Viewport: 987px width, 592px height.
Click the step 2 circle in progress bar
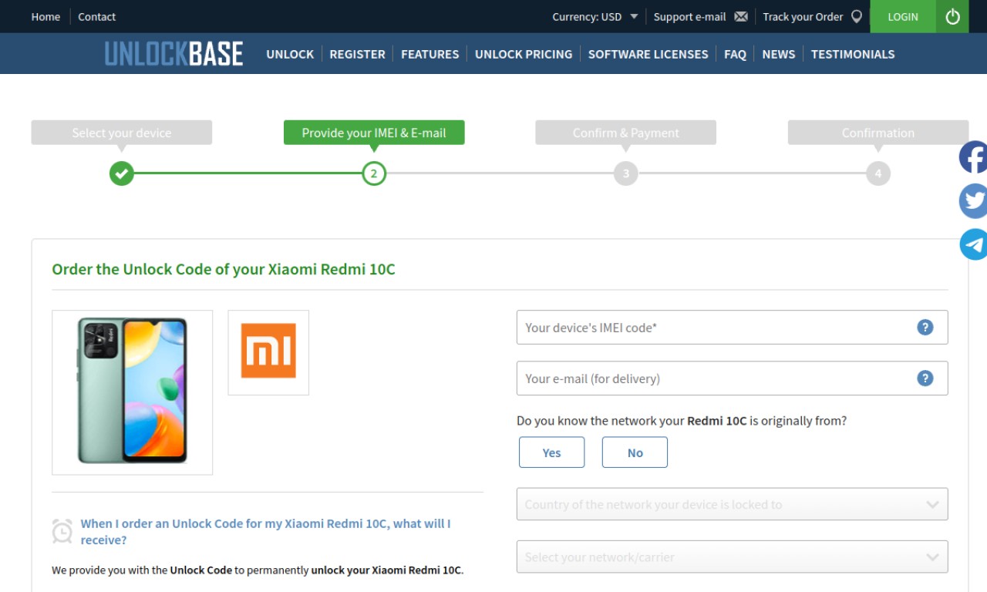pos(374,173)
